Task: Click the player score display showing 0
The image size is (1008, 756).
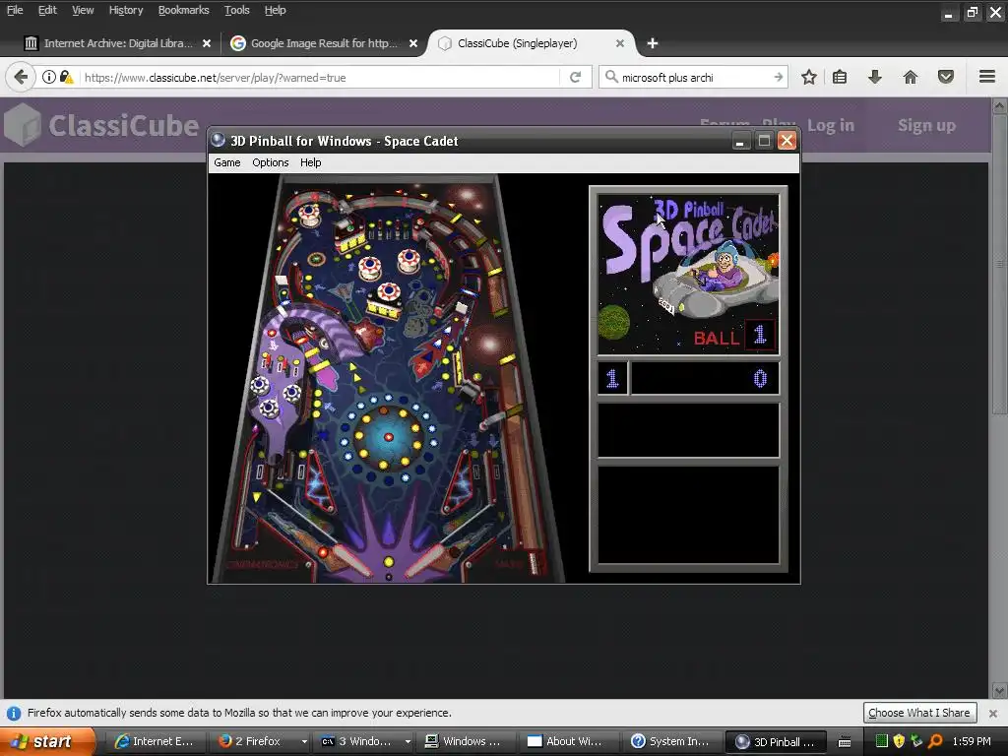Action: pos(705,378)
